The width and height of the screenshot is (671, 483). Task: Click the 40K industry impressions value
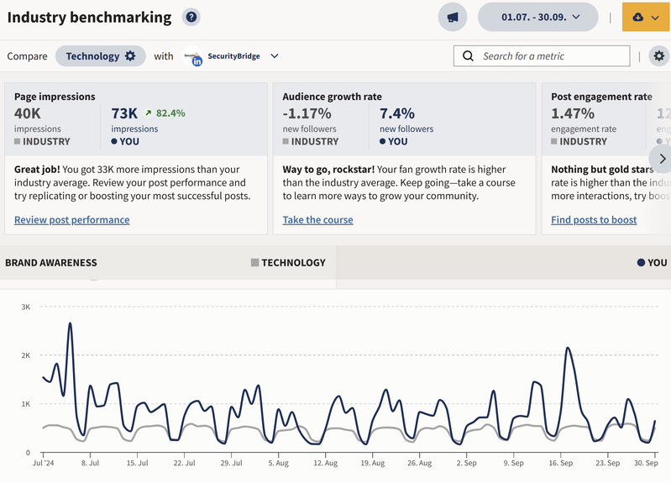click(28, 113)
